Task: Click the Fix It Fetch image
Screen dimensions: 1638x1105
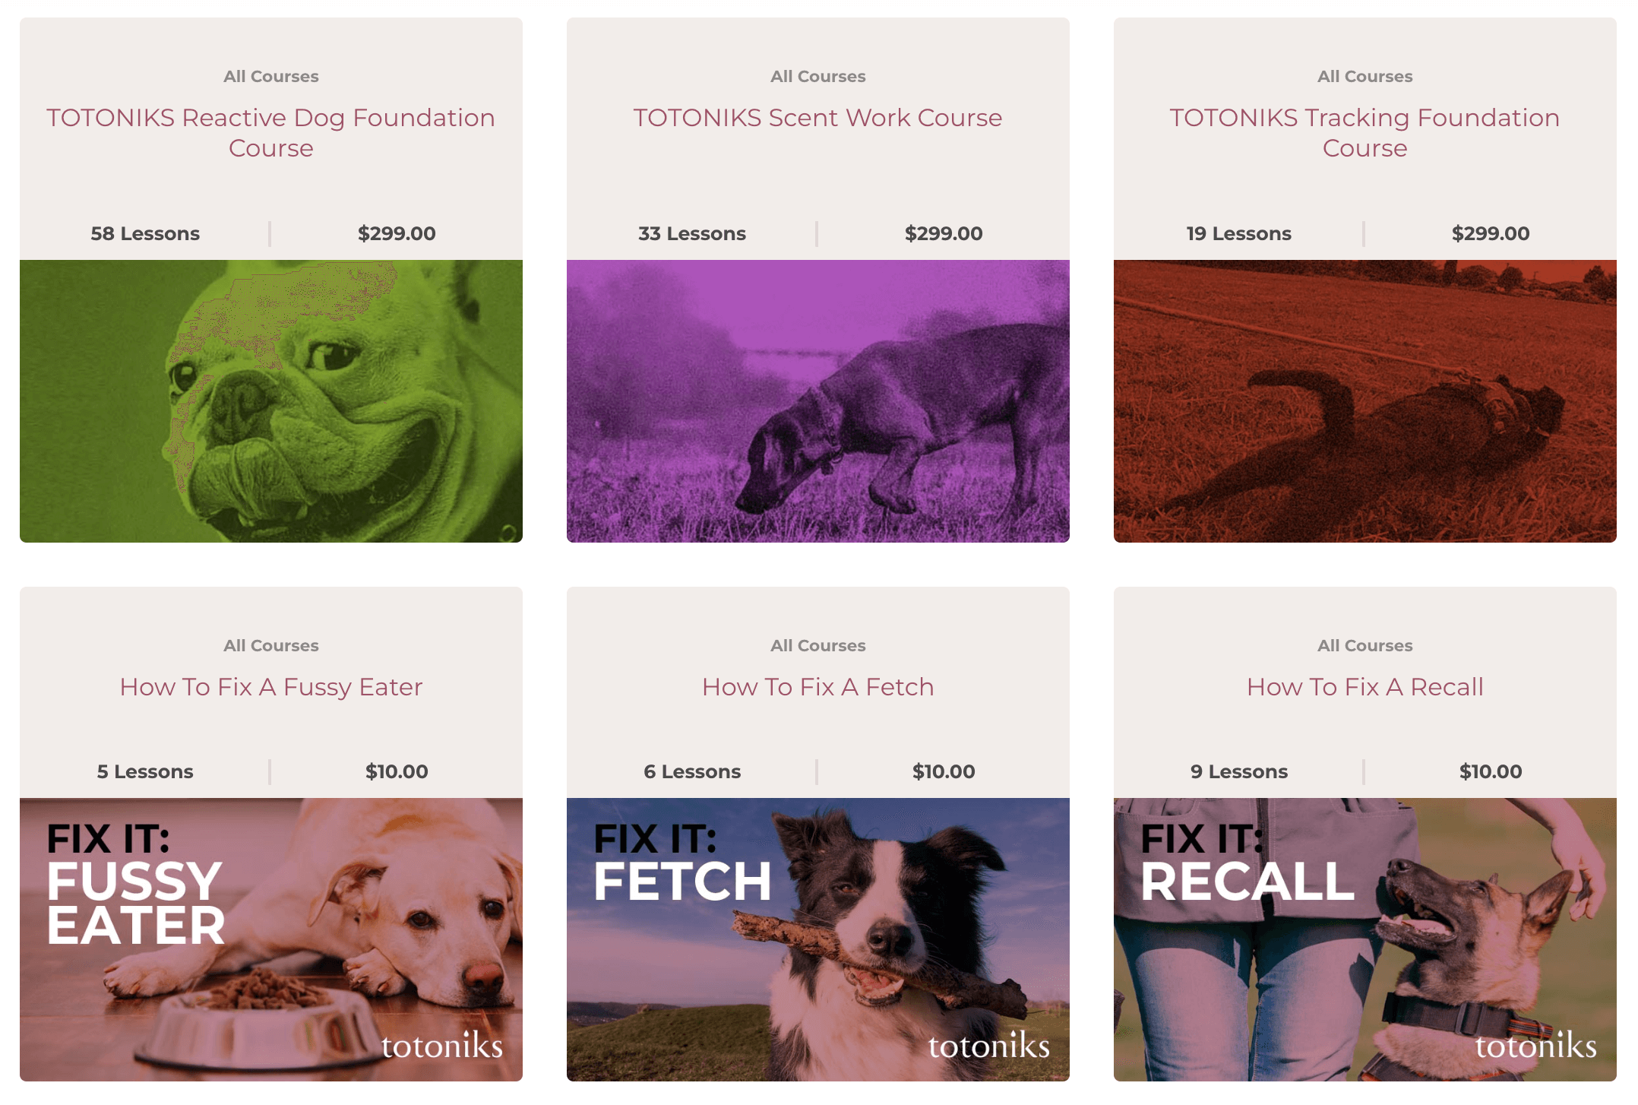Action: click(817, 939)
